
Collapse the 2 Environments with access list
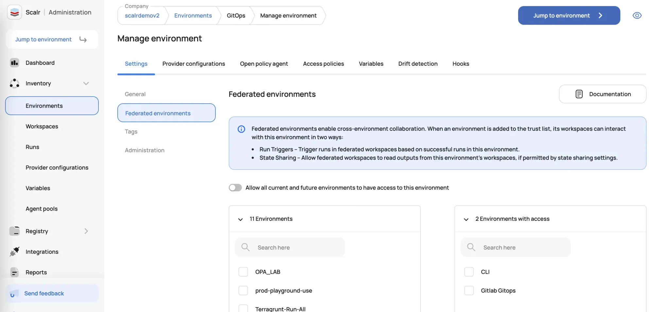point(466,219)
